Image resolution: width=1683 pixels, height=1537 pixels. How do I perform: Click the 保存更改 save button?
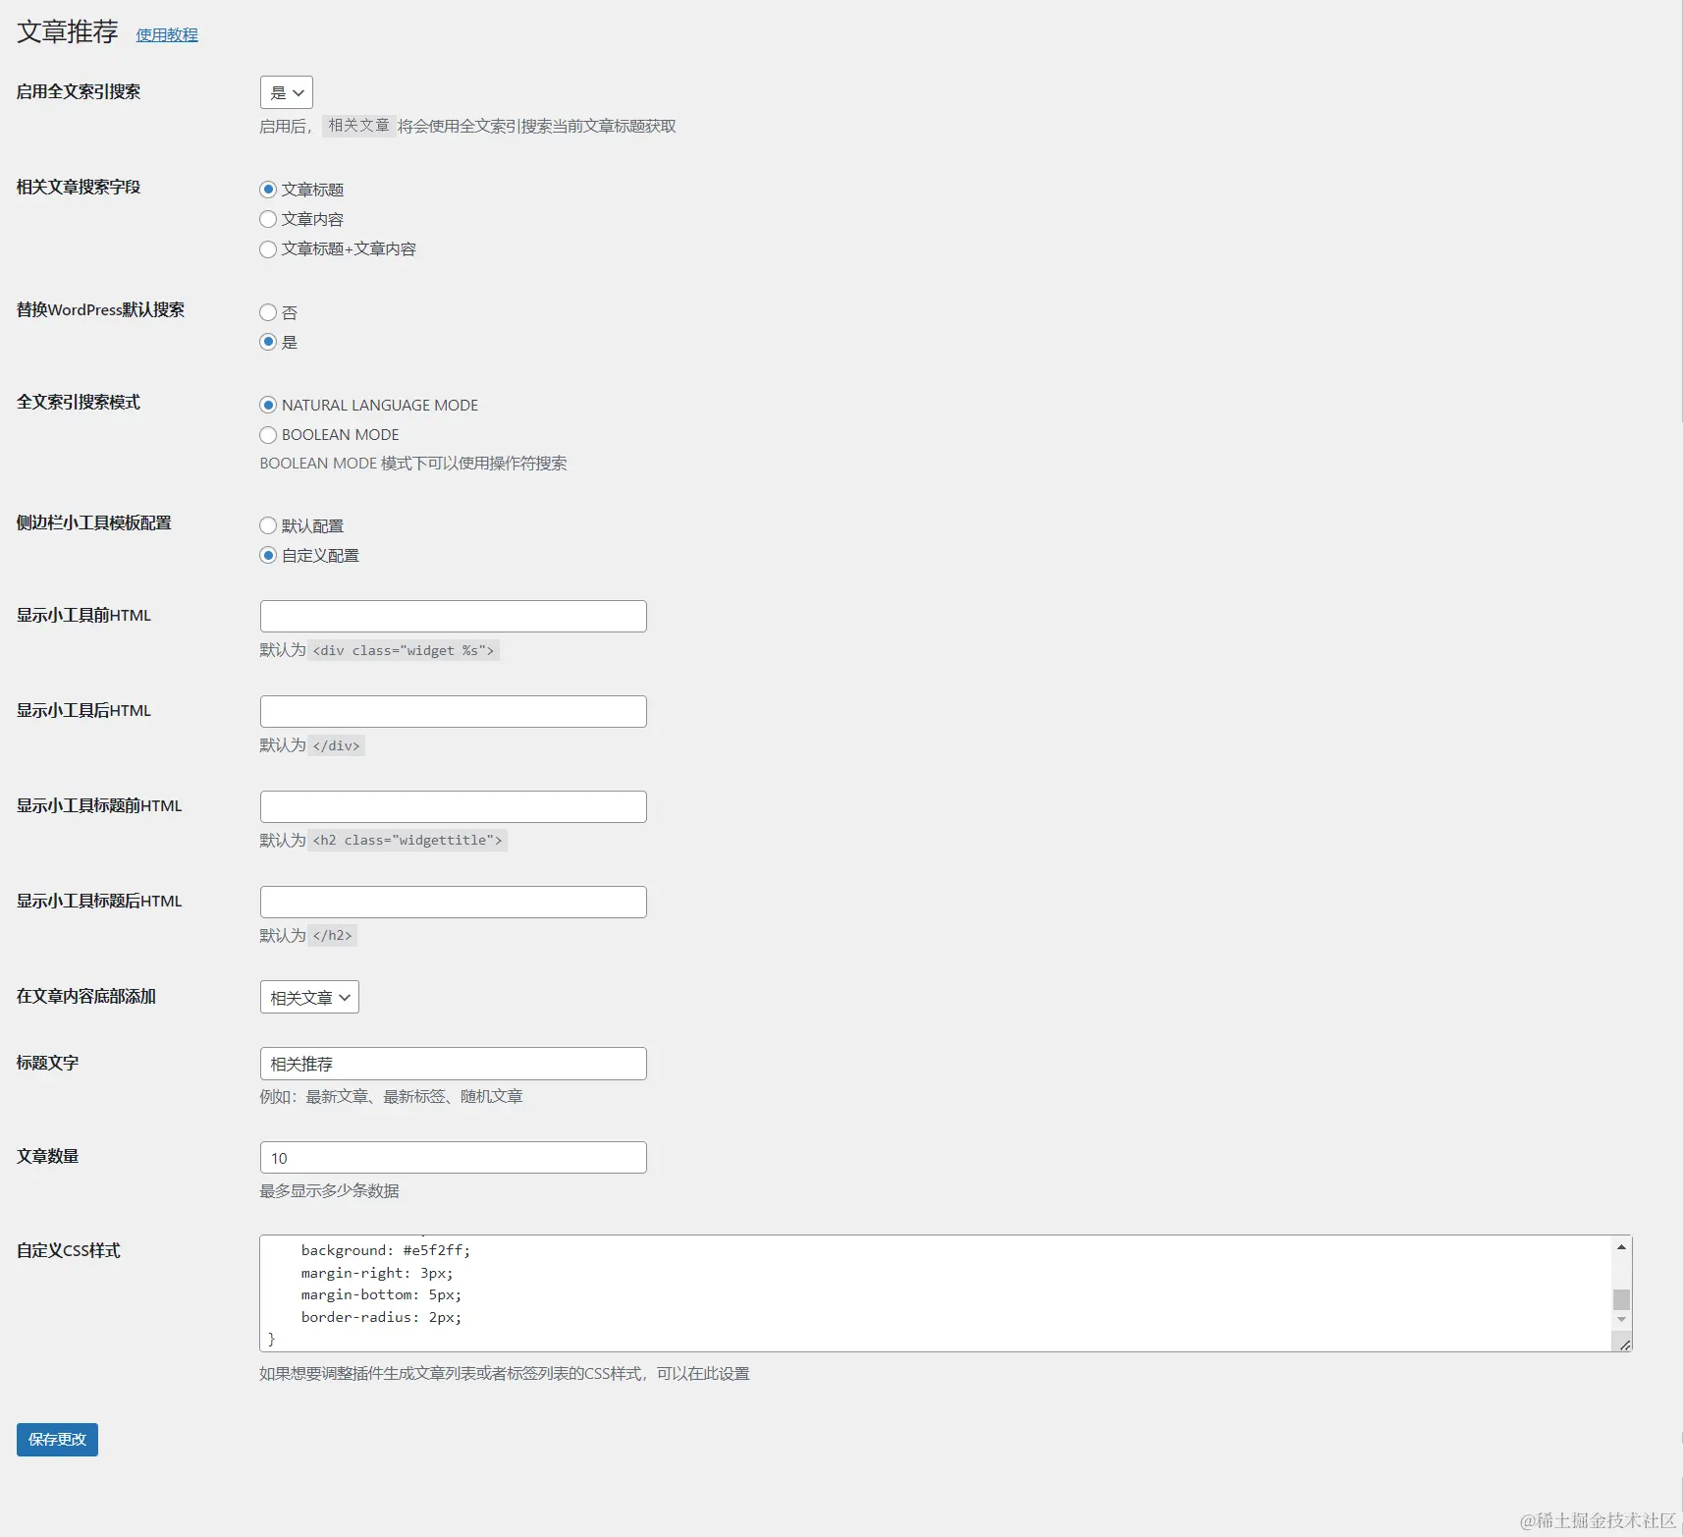pos(57,1440)
